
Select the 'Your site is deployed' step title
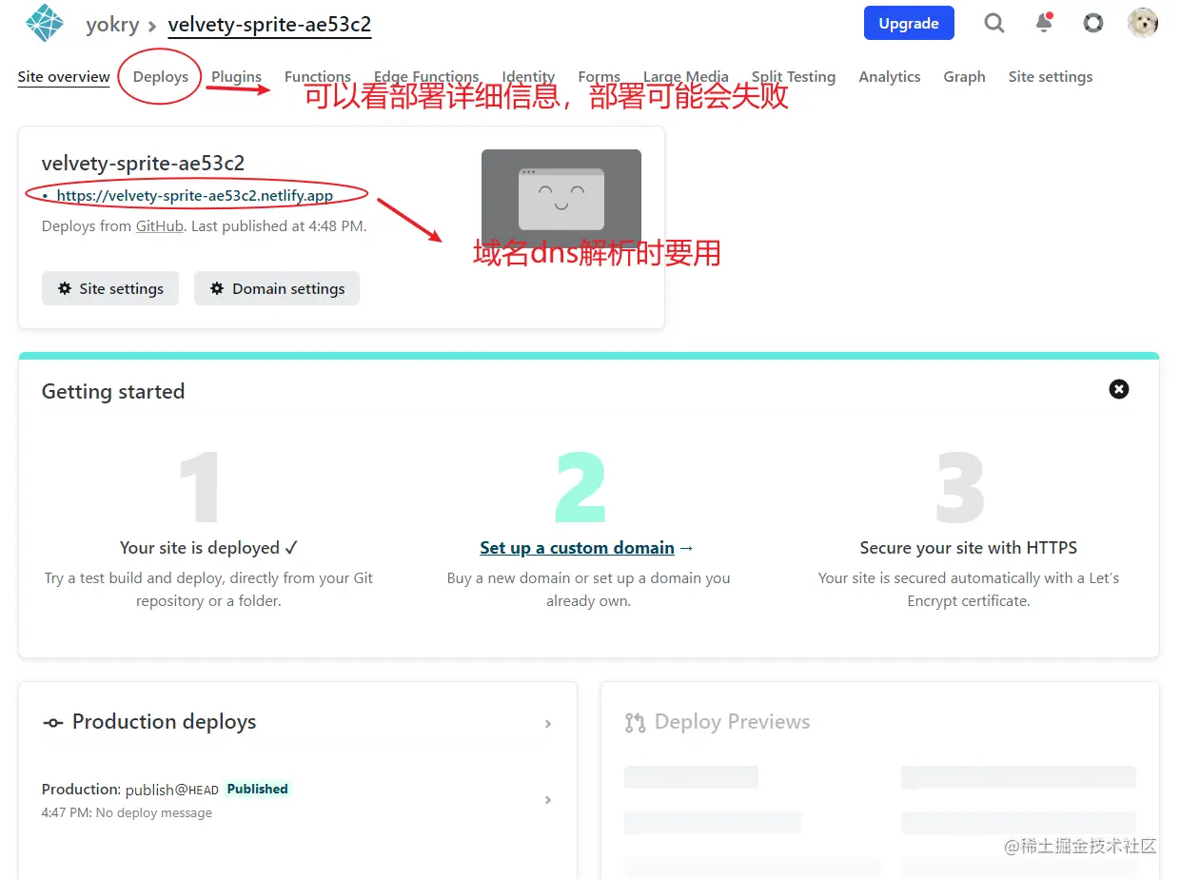coord(209,548)
